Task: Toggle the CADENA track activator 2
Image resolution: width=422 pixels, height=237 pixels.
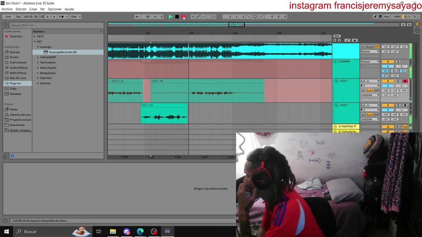Action: (388, 62)
